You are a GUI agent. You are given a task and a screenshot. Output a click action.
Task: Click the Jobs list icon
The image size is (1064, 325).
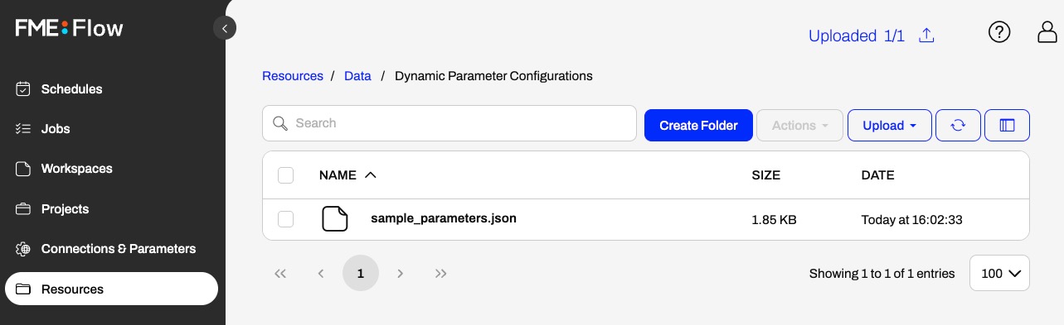point(23,128)
